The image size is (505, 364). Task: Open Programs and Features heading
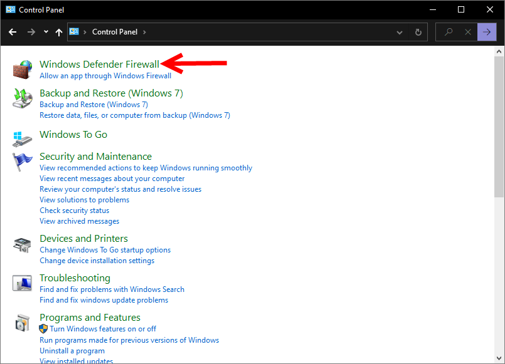point(90,318)
